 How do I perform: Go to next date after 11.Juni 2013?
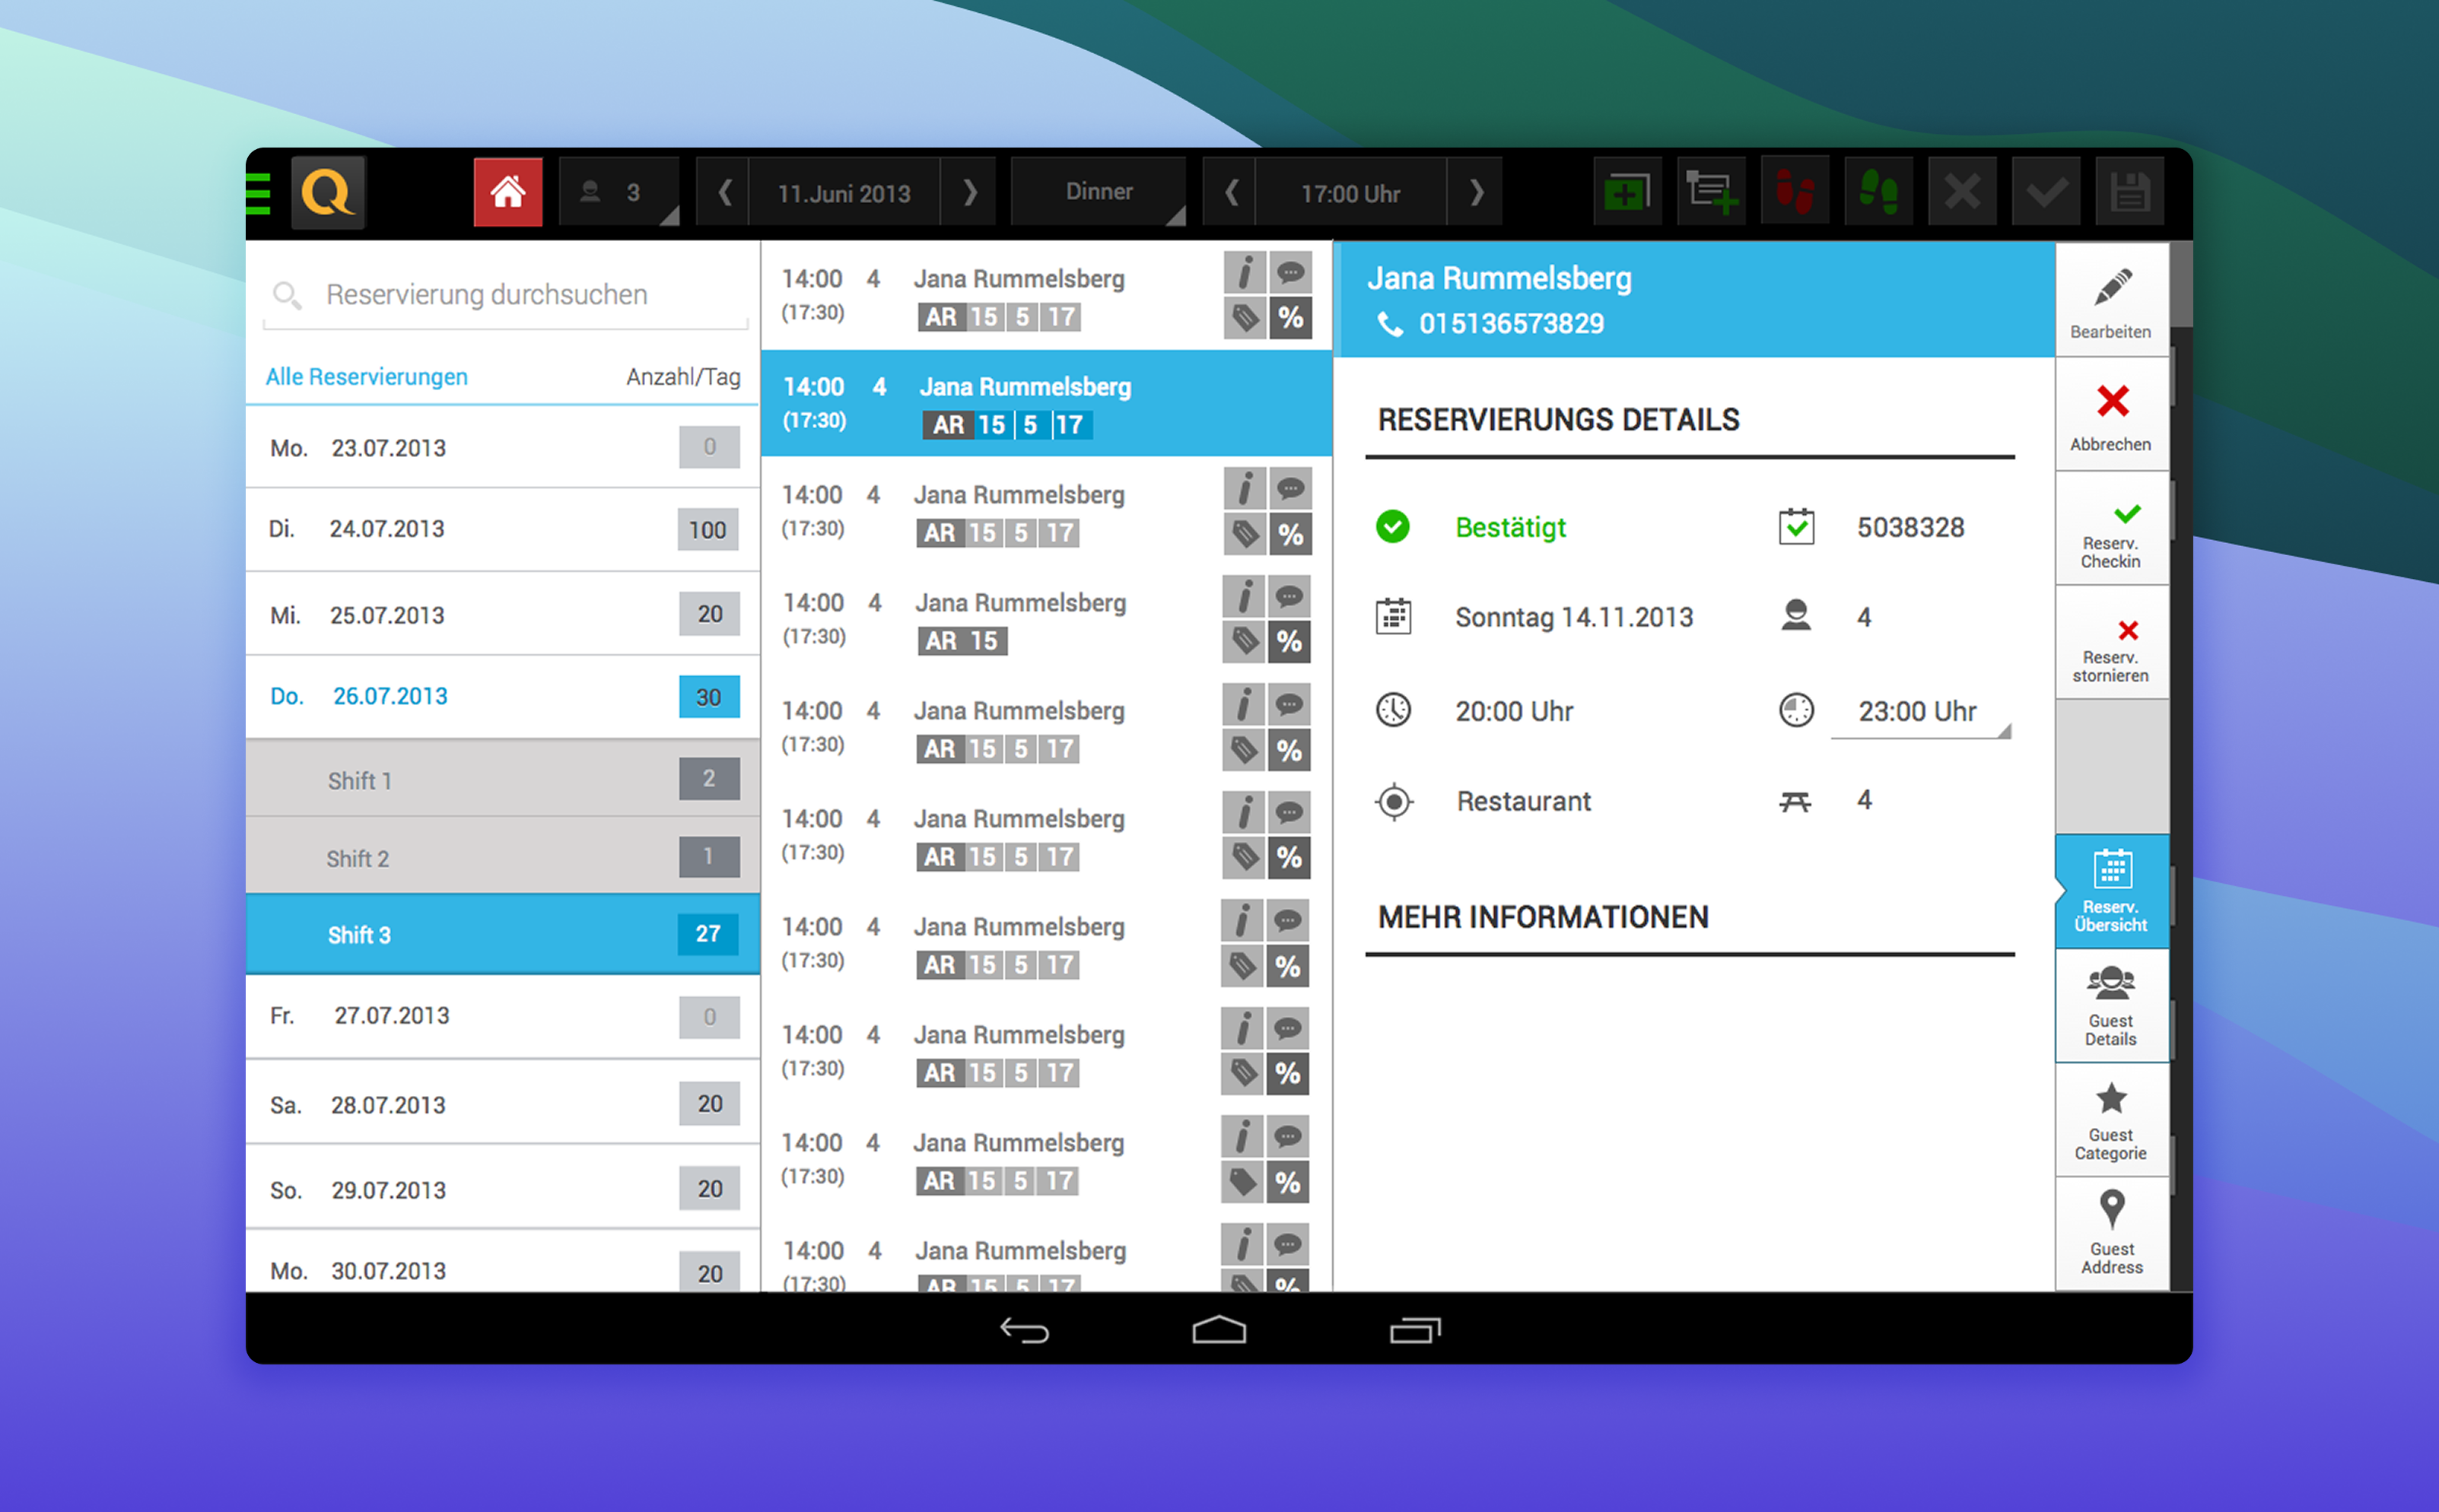pyautogui.click(x=969, y=192)
